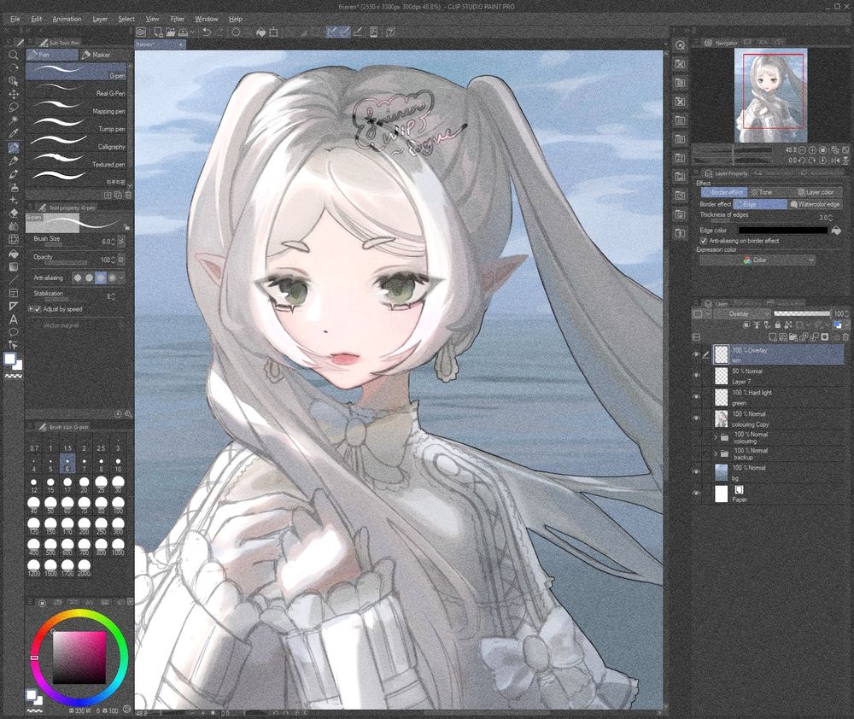
Task: Hide the bg layer
Action: tap(695, 472)
